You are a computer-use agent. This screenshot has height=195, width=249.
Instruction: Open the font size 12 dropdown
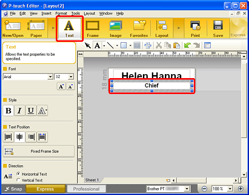(71, 77)
